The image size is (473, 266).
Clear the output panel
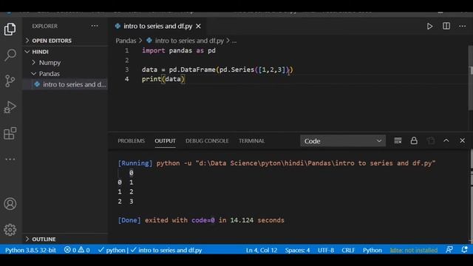398,140
